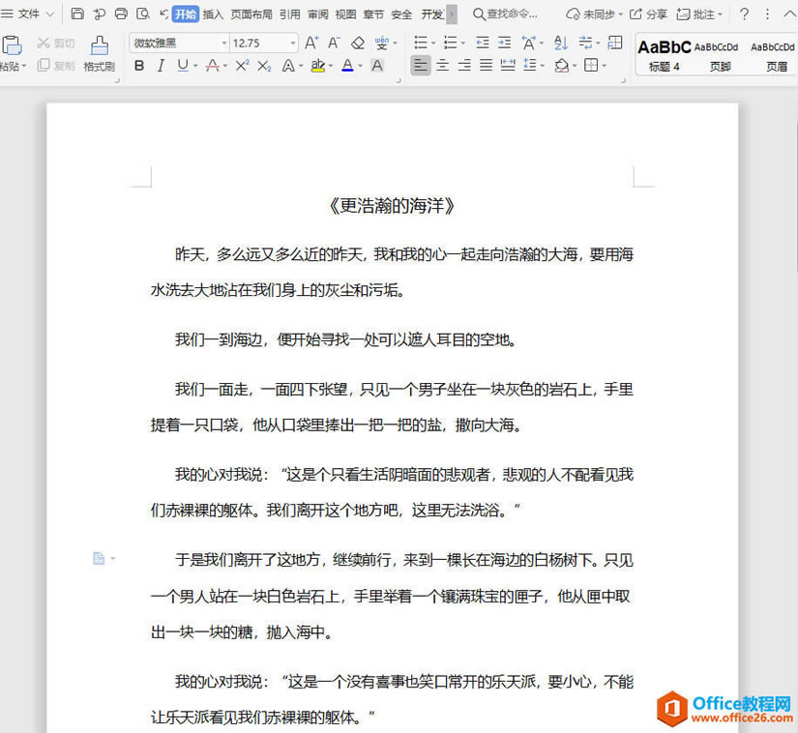This screenshot has height=733, width=798.
Task: Click the 批注 (Comment) button
Action: (x=699, y=15)
